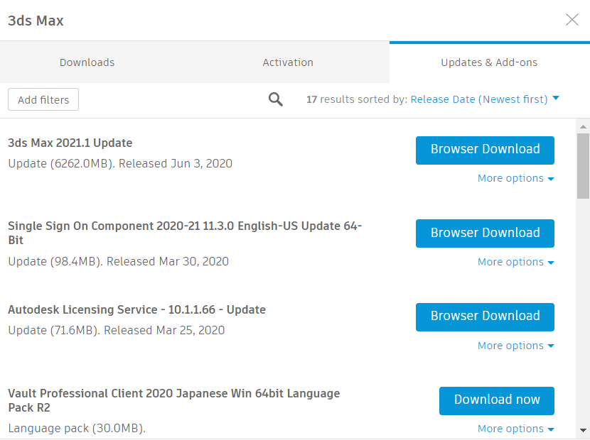590x440 pixels.
Task: Open the Release Date sort dropdown
Action: coord(485,99)
